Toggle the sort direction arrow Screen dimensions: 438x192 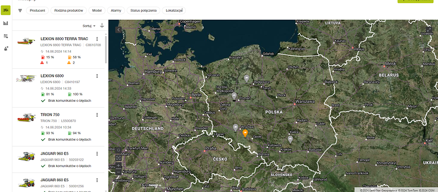pyautogui.click(x=102, y=26)
